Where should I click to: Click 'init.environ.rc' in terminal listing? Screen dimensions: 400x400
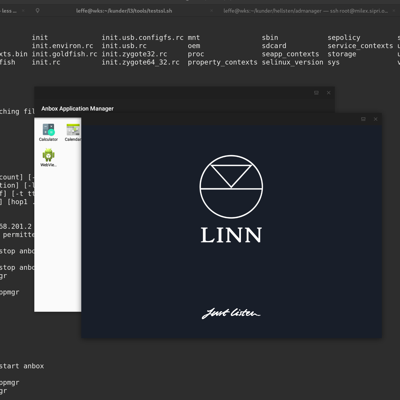tap(63, 46)
